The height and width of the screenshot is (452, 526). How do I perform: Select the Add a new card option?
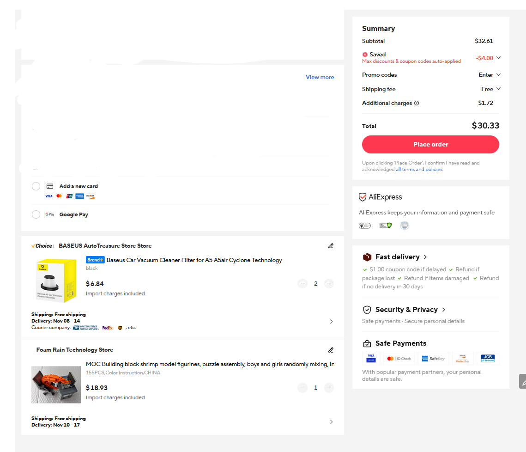pos(36,186)
